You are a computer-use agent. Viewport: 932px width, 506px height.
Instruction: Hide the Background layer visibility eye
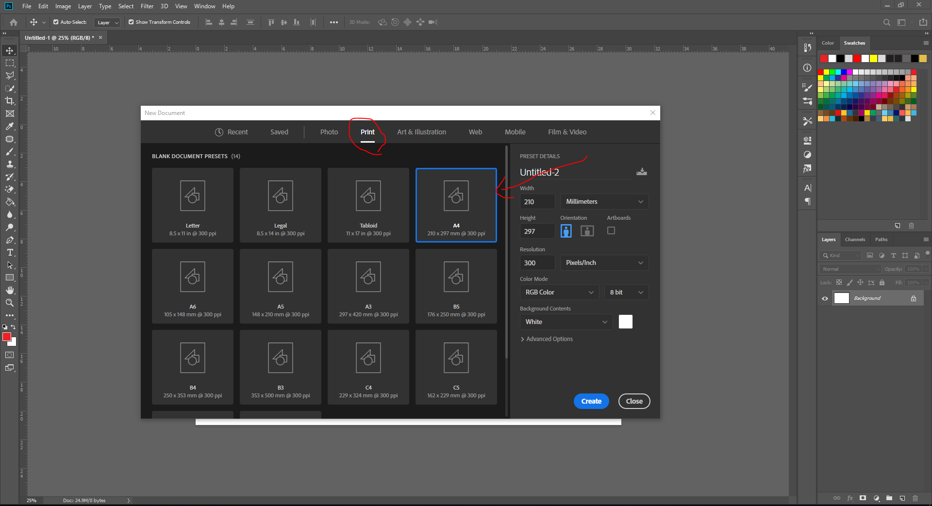pos(825,298)
